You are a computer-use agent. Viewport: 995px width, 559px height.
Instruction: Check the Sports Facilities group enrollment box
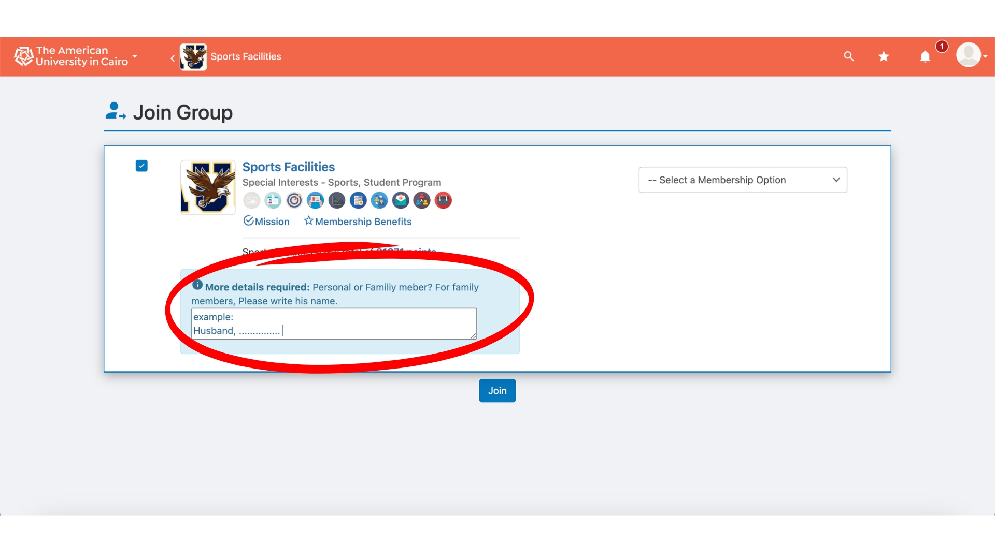coord(142,165)
